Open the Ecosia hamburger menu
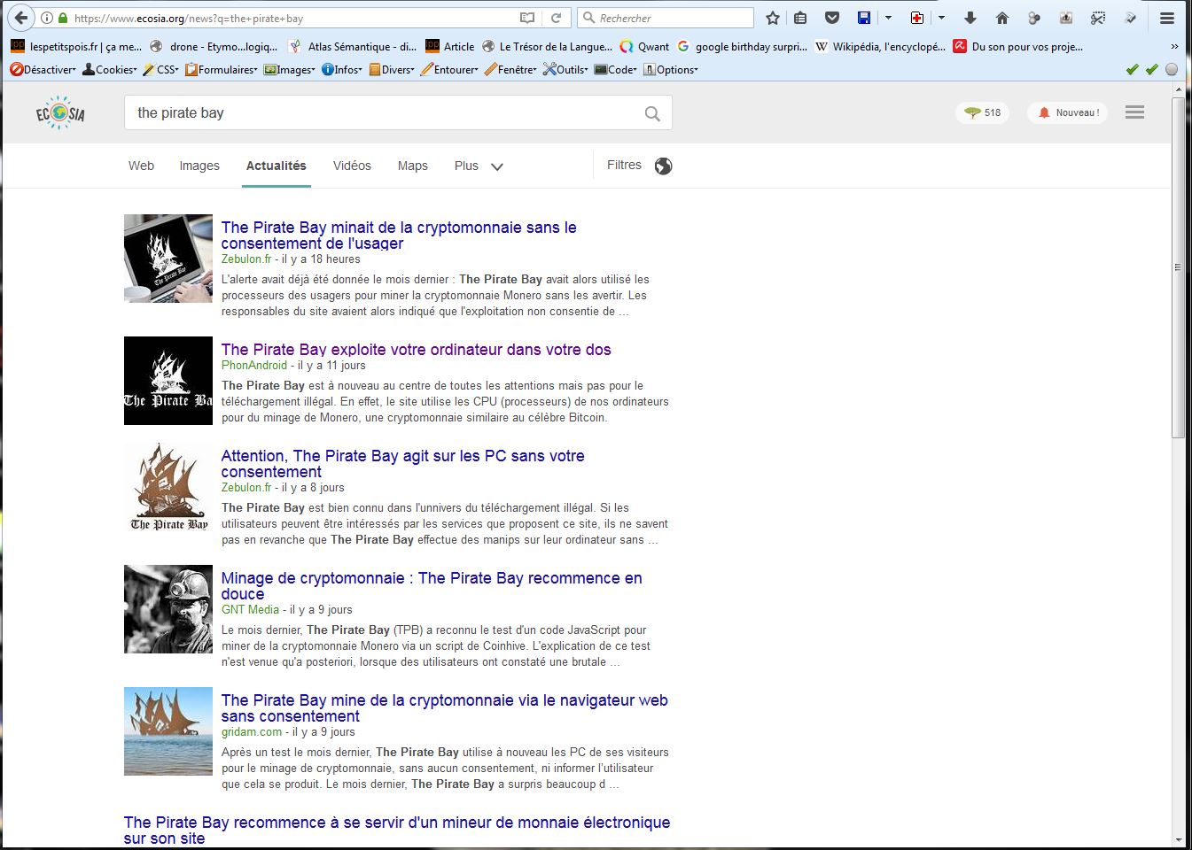Viewport: 1192px width, 850px height. pyautogui.click(x=1134, y=112)
